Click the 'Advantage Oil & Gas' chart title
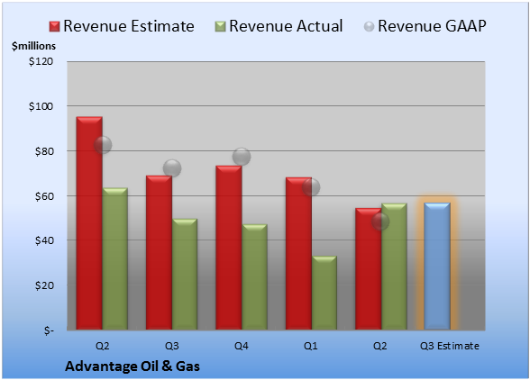Image resolution: width=530 pixels, height=380 pixels. [x=132, y=366]
